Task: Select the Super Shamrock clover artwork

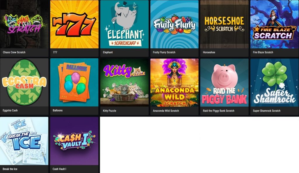Action: pyautogui.click(x=274, y=82)
